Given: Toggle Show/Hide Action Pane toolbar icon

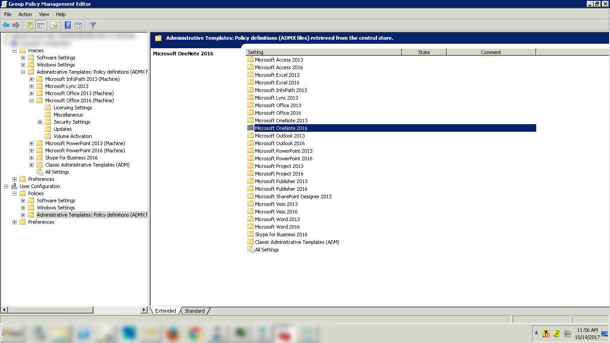Looking at the screenshot, I should pos(78,25).
